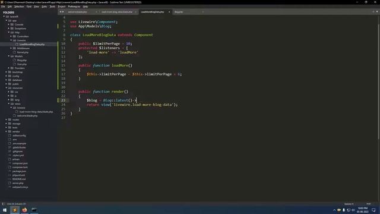Collapse the Models folder

point(9,56)
